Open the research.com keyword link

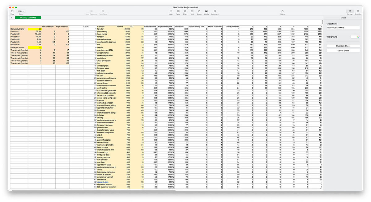(x=103, y=182)
